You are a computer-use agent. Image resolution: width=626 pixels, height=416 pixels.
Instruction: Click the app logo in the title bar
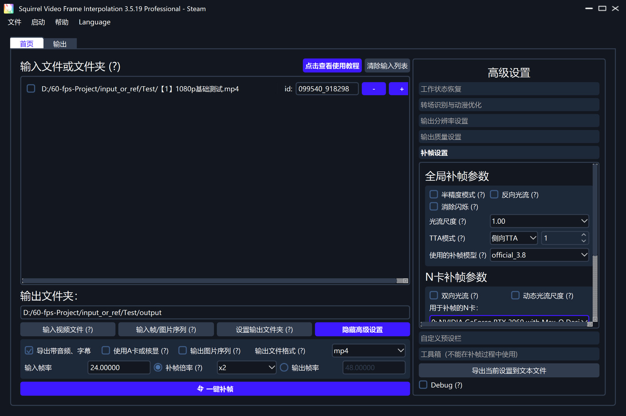click(x=8, y=8)
